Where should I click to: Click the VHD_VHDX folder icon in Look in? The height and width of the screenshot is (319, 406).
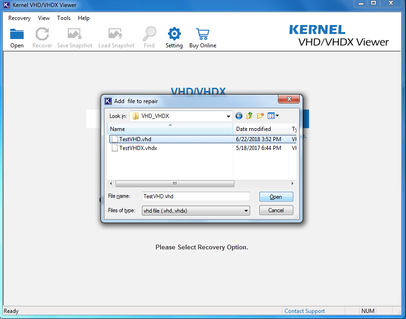[x=135, y=116]
